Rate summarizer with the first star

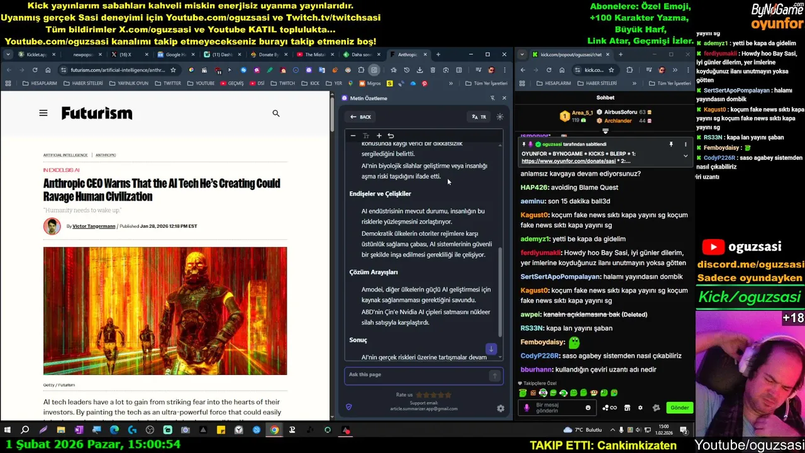click(x=419, y=394)
